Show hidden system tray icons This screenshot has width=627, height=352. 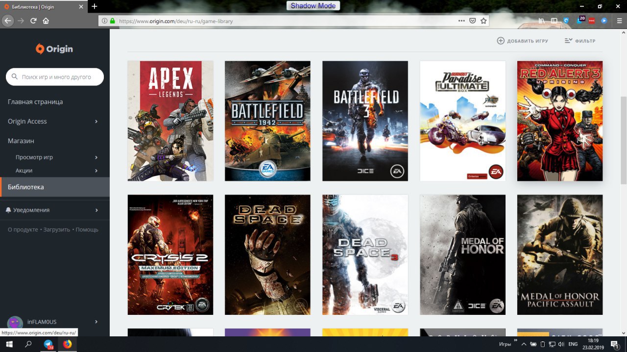[x=524, y=344]
